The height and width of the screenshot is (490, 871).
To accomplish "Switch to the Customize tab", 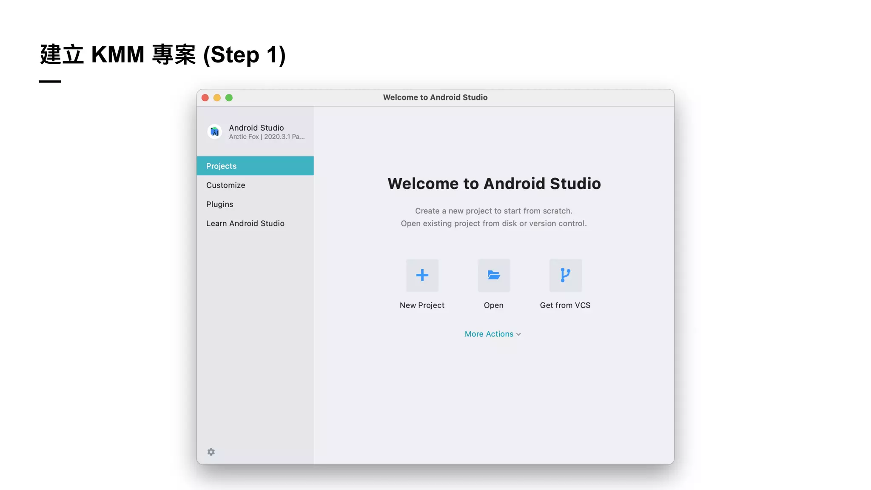I will (x=255, y=185).
